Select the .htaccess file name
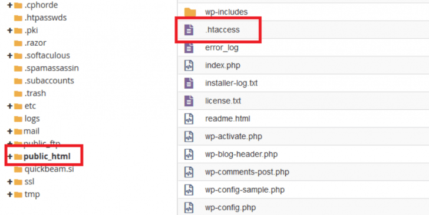 [x=222, y=30]
